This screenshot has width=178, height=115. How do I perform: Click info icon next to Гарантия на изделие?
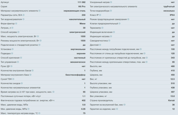click(117, 109)
